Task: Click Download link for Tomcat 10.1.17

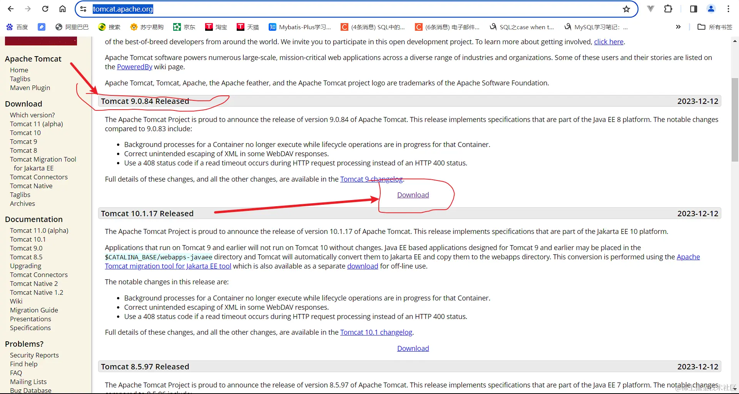Action: pyautogui.click(x=413, y=348)
